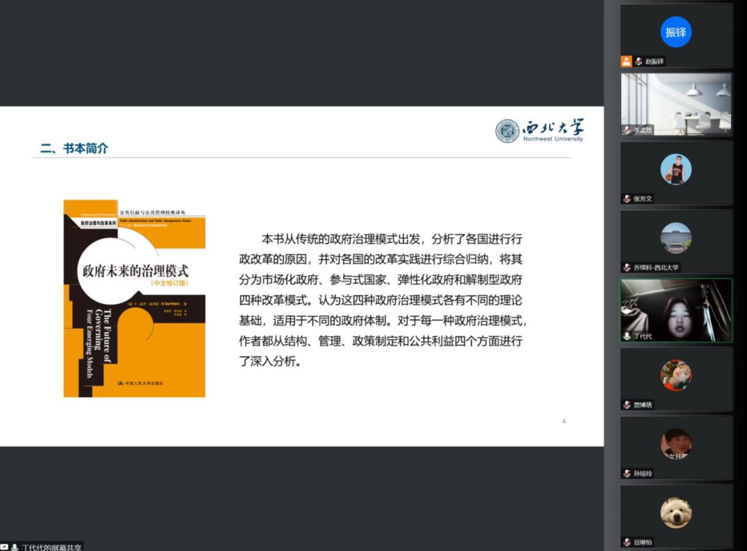Click the muted mic icon beside 孙培玲
Viewport: 747px width, 551px height.
pyautogui.click(x=627, y=473)
